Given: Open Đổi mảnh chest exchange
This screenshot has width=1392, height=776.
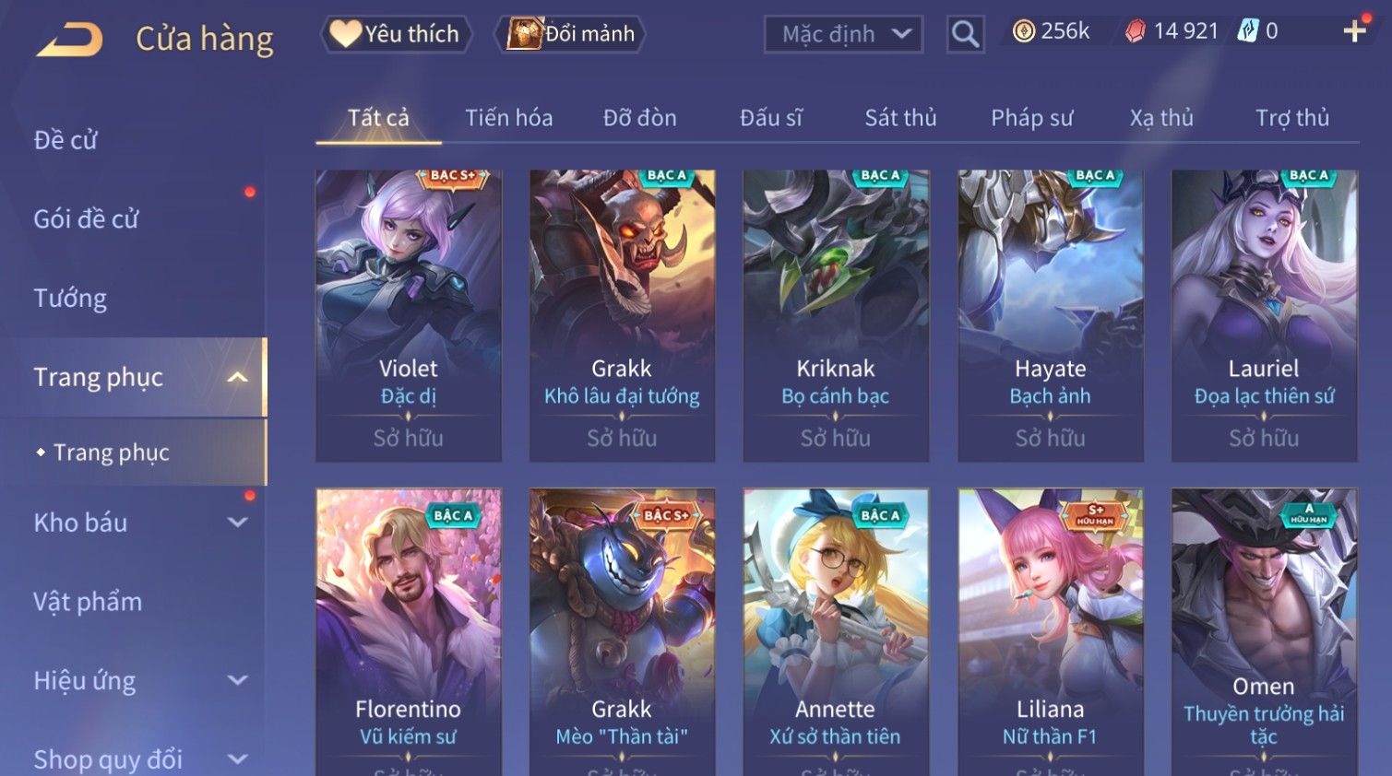Looking at the screenshot, I should (570, 34).
